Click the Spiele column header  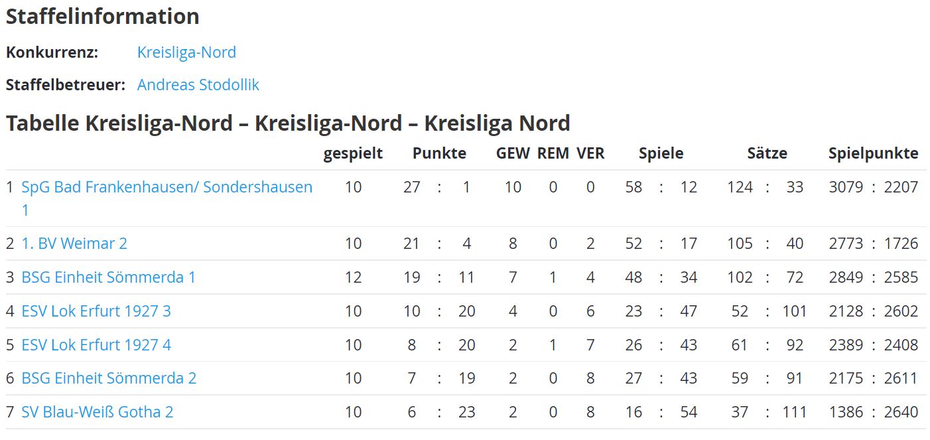661,154
